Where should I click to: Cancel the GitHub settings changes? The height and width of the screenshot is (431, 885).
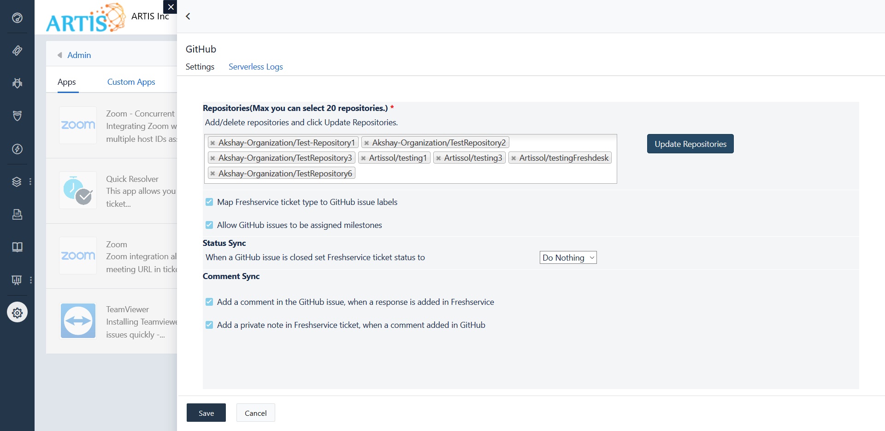[x=256, y=413]
